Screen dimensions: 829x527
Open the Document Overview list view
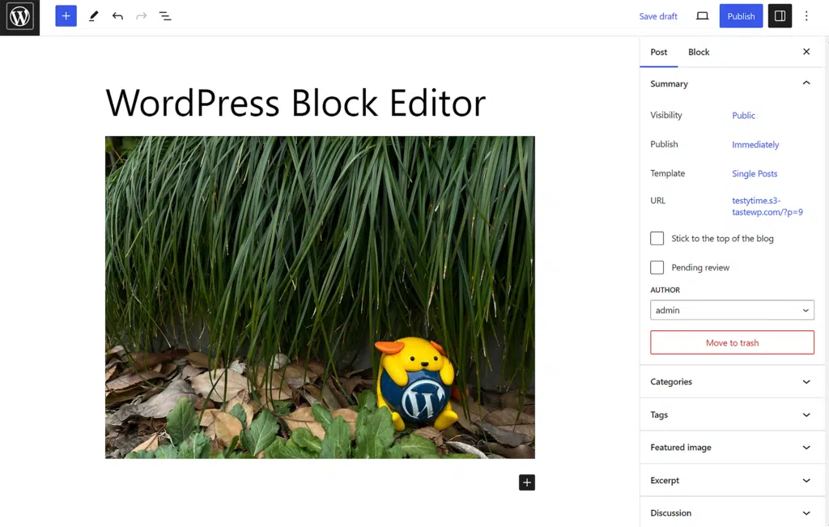point(165,16)
